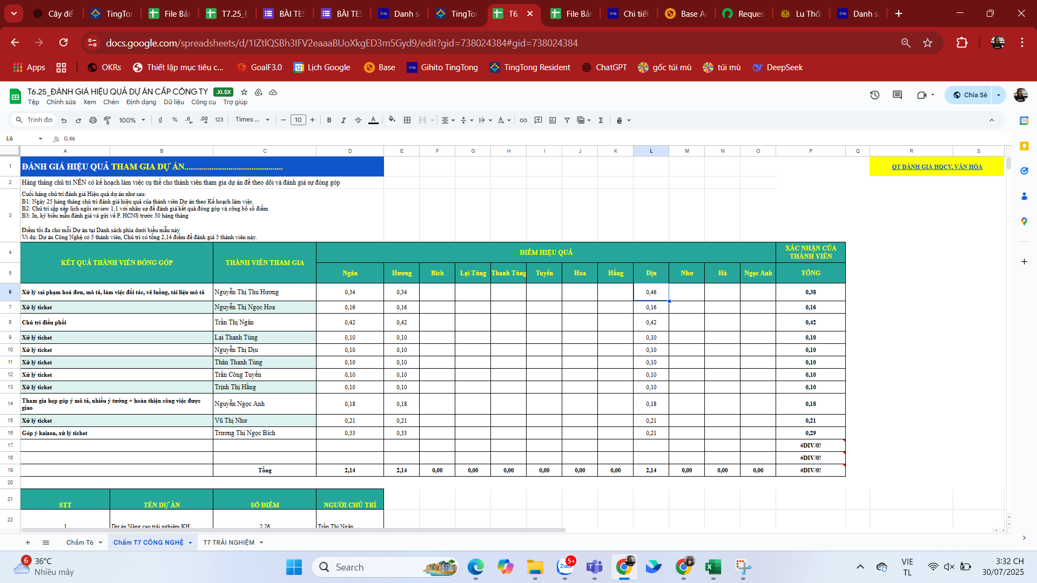Toggle italic formatting

pyautogui.click(x=344, y=120)
